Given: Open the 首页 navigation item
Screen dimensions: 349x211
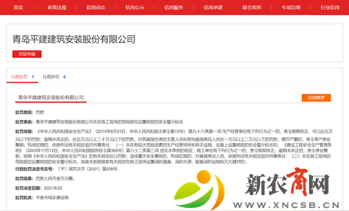Looking at the screenshot, I should (x=18, y=8).
